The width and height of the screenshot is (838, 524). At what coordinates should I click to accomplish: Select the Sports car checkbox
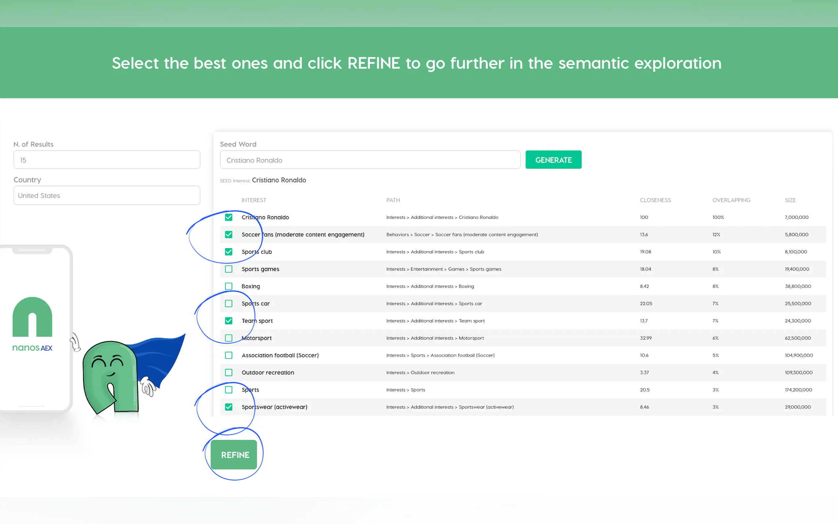click(x=229, y=304)
